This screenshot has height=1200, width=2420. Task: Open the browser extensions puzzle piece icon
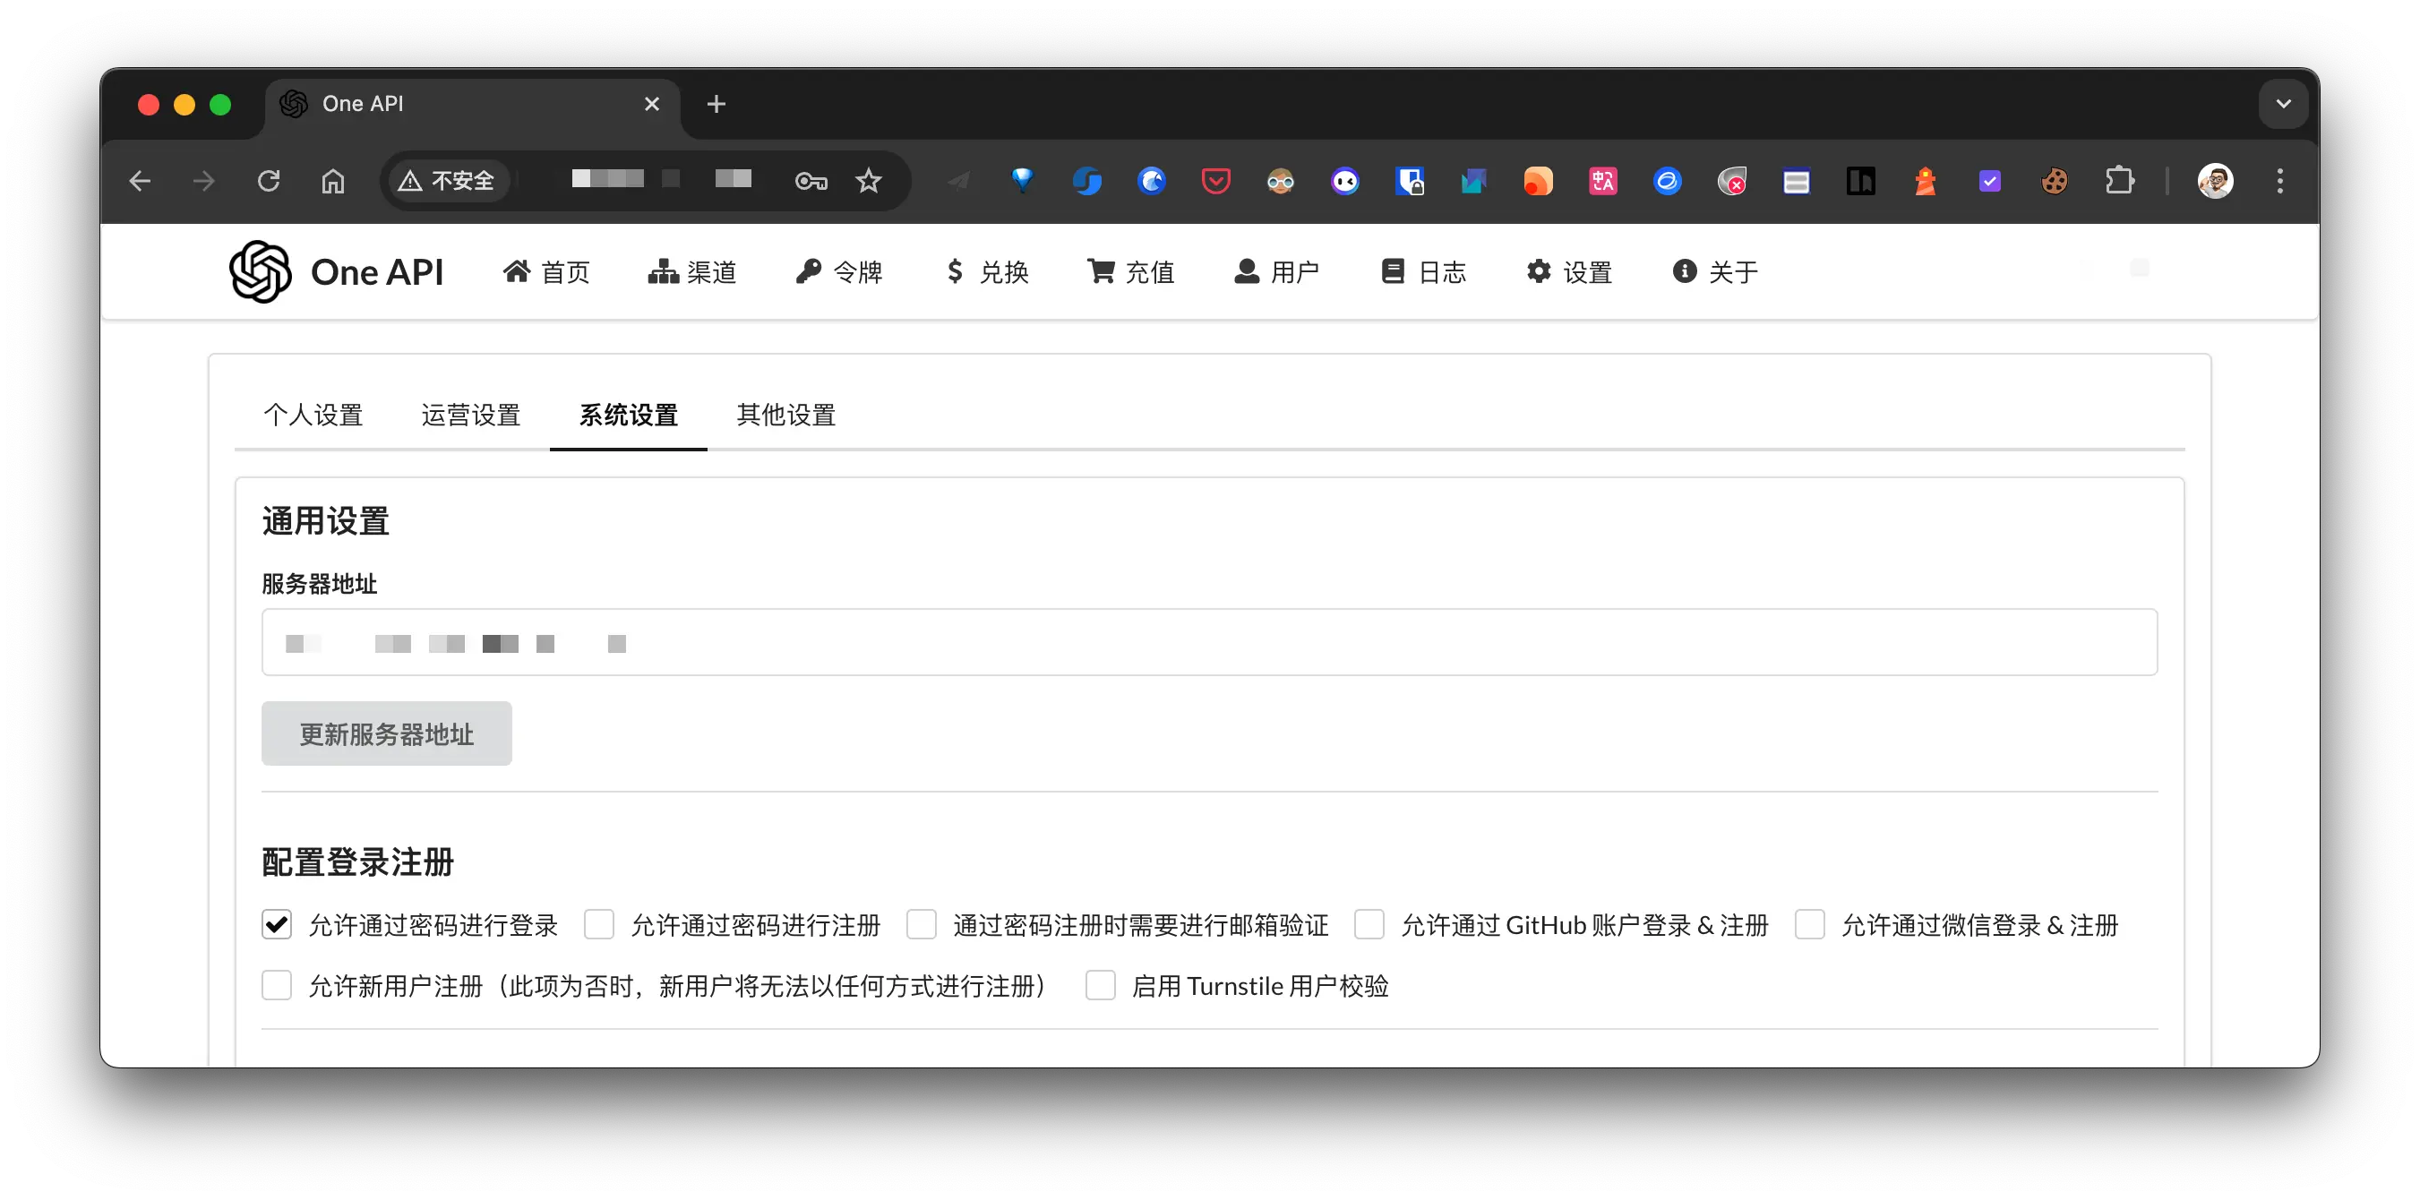[2121, 180]
